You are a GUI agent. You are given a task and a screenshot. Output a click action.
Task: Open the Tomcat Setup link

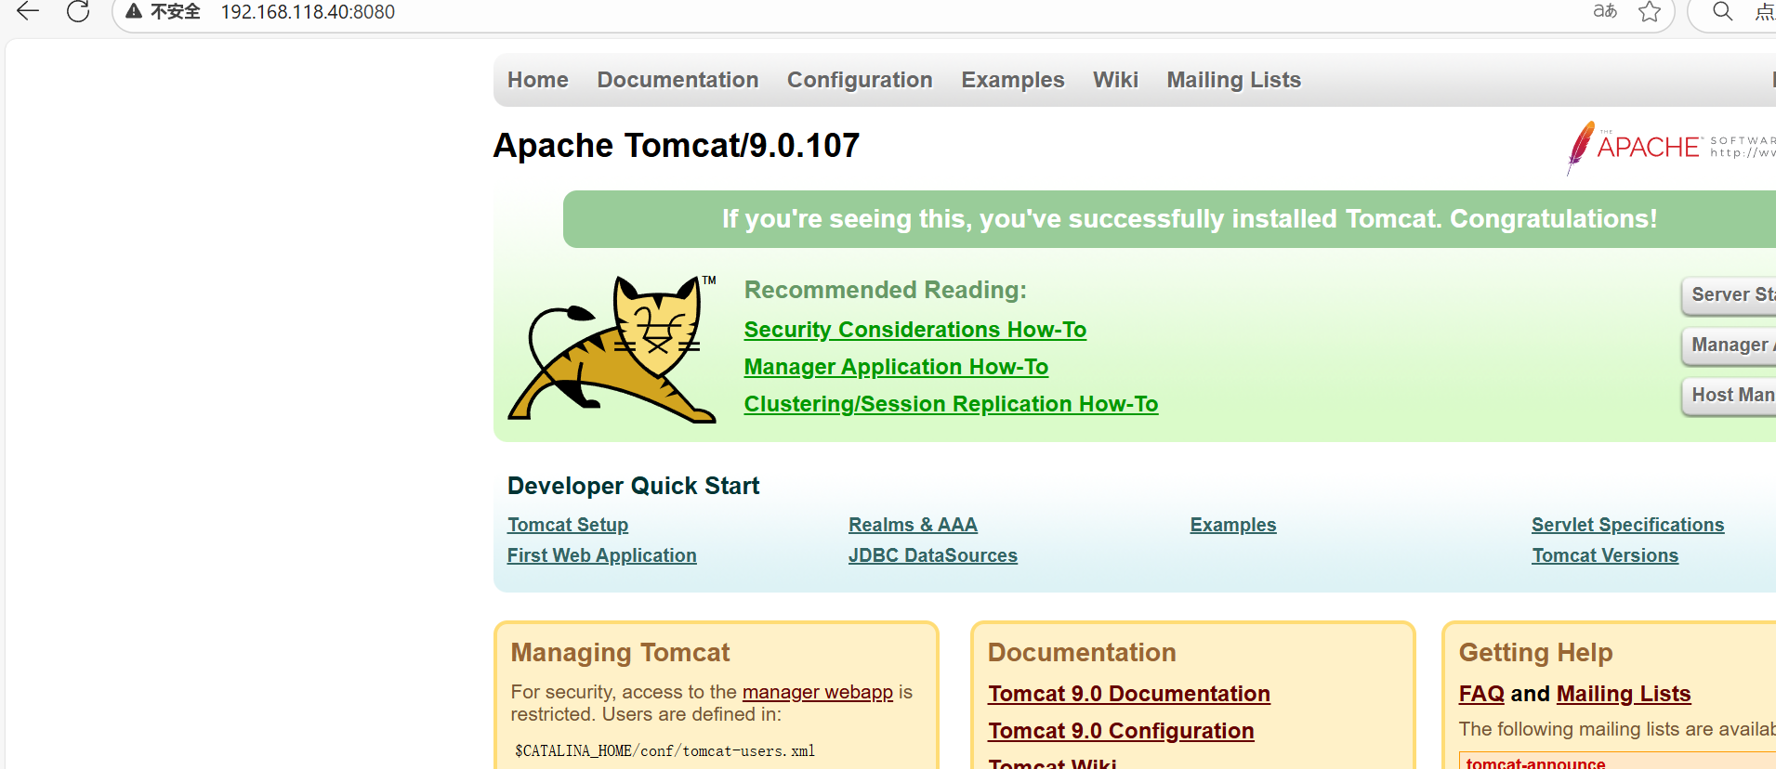point(568,525)
